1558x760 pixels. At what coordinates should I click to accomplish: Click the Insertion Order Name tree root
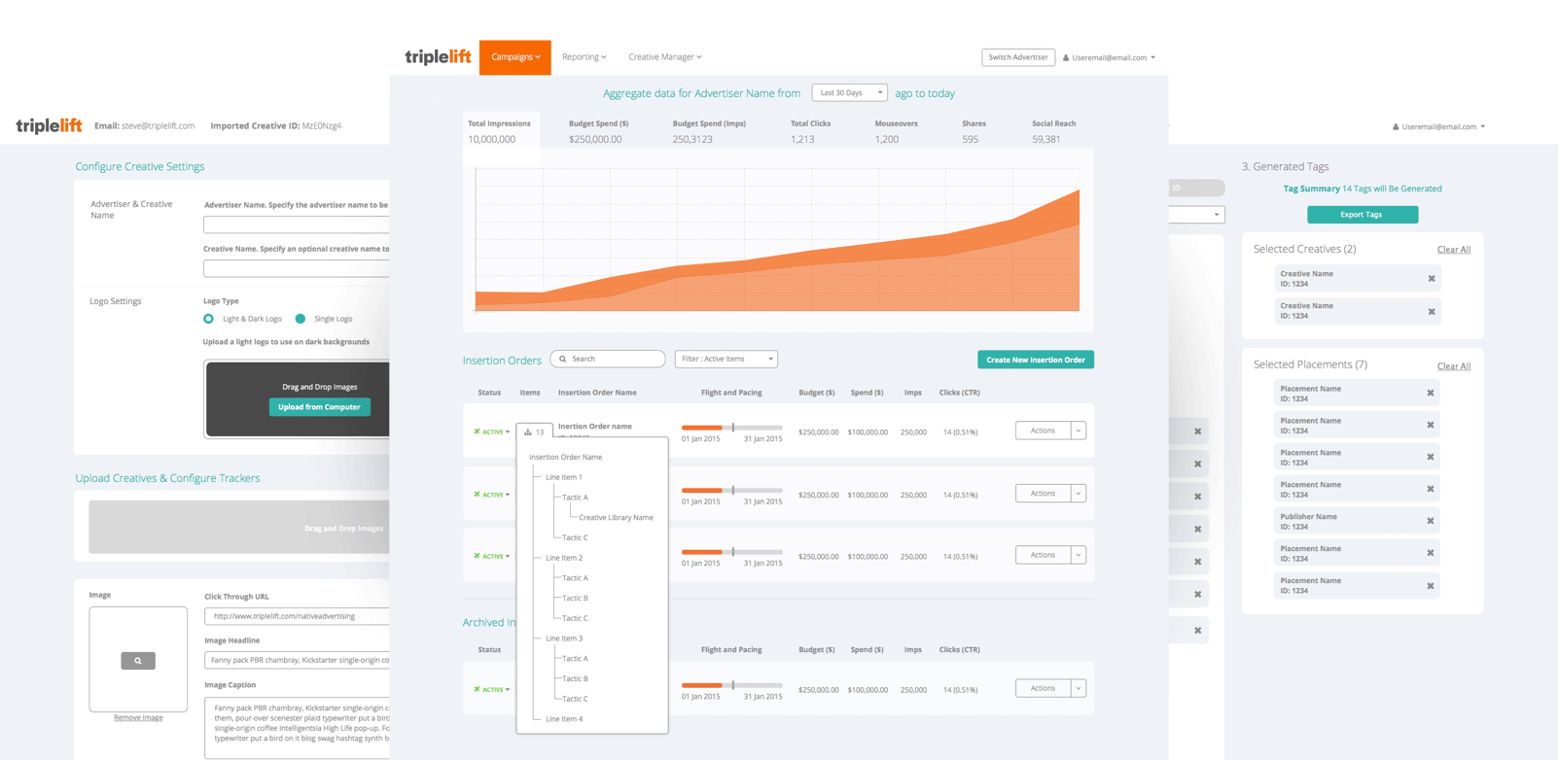coord(565,457)
